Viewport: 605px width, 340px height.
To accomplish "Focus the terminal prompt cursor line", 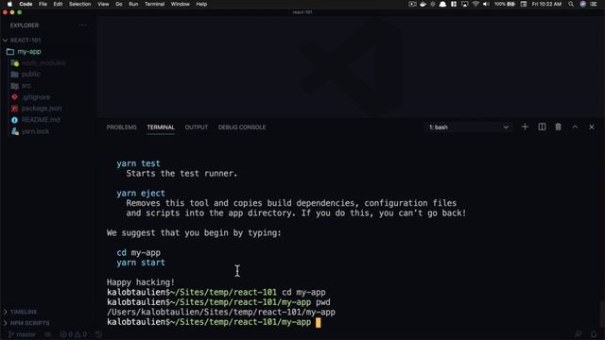I will pos(318,322).
